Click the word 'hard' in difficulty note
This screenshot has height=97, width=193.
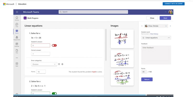click(x=94, y=72)
